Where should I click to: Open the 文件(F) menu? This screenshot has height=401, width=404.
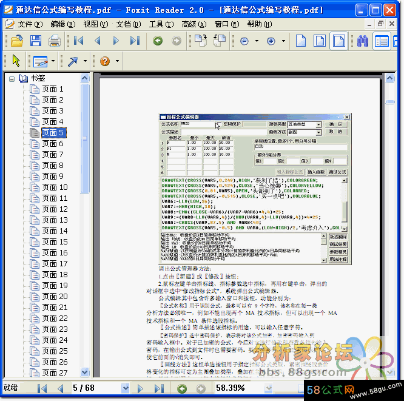tap(30, 24)
